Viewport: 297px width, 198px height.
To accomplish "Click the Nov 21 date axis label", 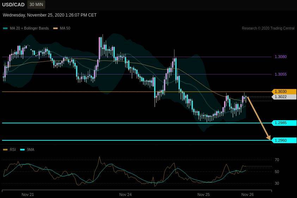I will pos(27,194).
